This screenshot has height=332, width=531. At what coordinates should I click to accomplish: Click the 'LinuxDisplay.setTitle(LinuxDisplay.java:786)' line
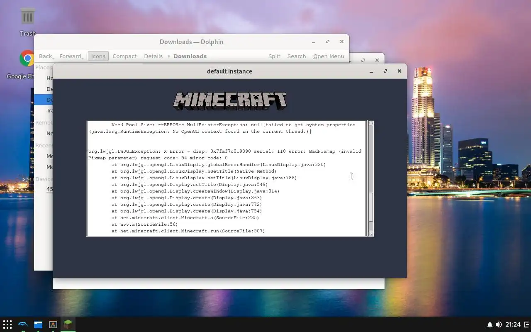pos(204,178)
